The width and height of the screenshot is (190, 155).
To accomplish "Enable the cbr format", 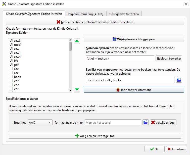I will pyautogui.click(x=11, y=89).
